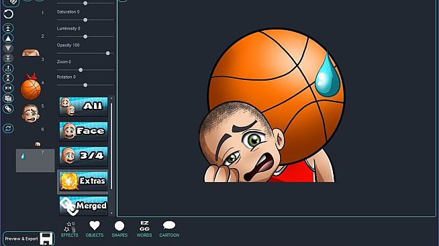Click the category list scrollbar
Screen dimensions: 439x246
(x=111, y=146)
